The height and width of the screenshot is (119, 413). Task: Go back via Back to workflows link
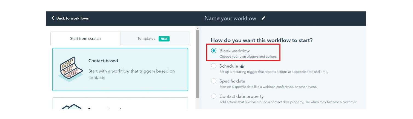pos(70,18)
